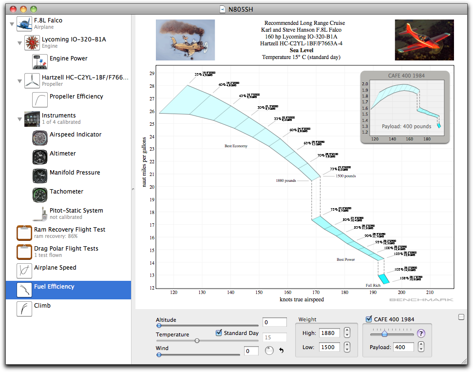Select Ram Recovery Flight Test row
Screen dimensions: 473x372
(x=69, y=233)
